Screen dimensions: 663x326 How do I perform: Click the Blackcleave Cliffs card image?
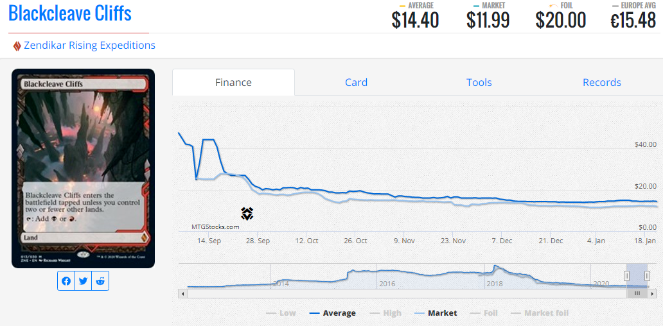83,168
